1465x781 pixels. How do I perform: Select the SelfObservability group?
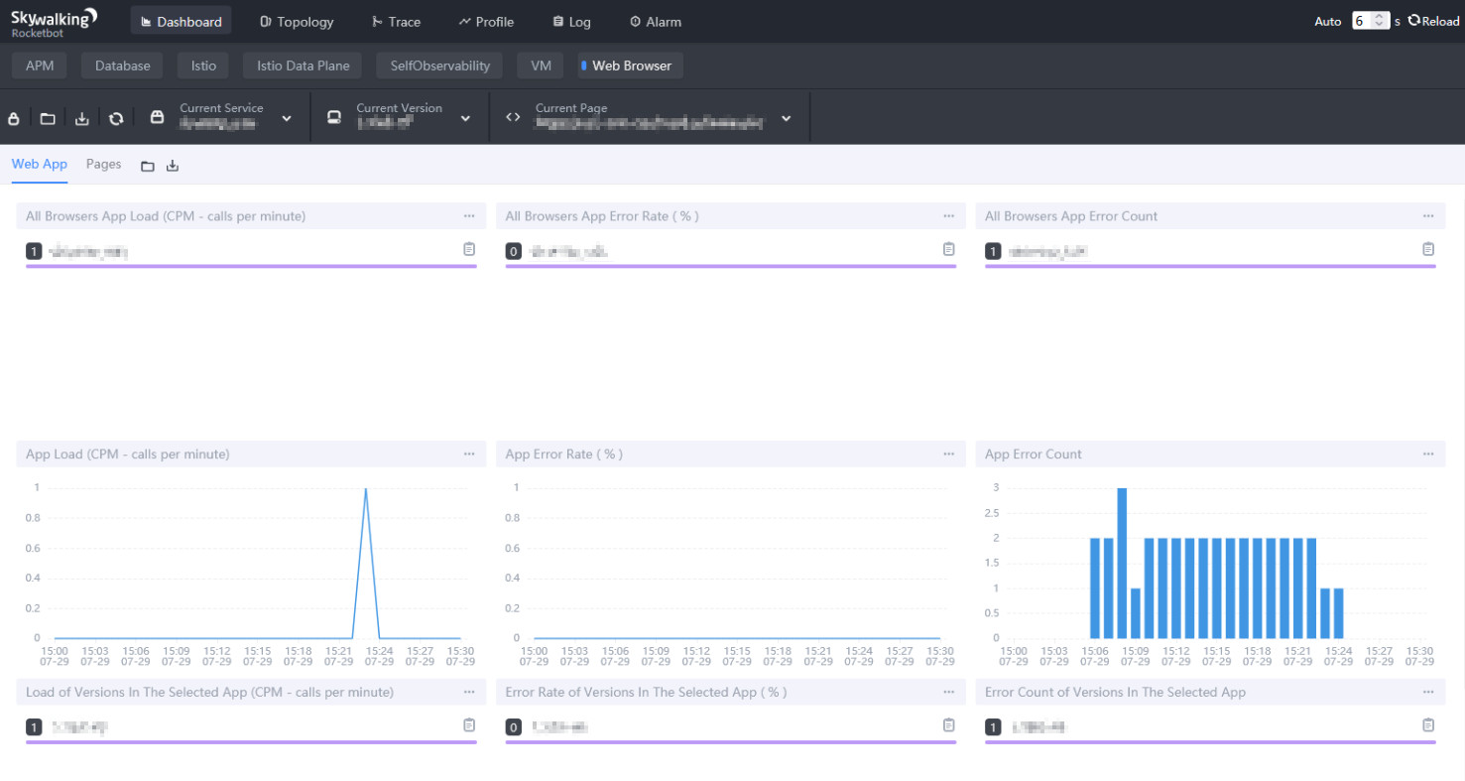tap(439, 65)
